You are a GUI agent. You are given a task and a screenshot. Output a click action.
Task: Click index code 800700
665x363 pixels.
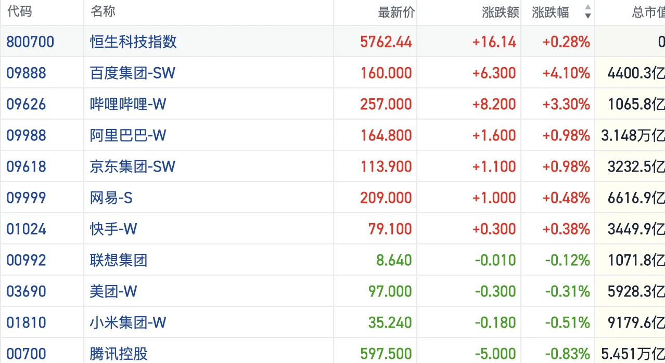[30, 42]
